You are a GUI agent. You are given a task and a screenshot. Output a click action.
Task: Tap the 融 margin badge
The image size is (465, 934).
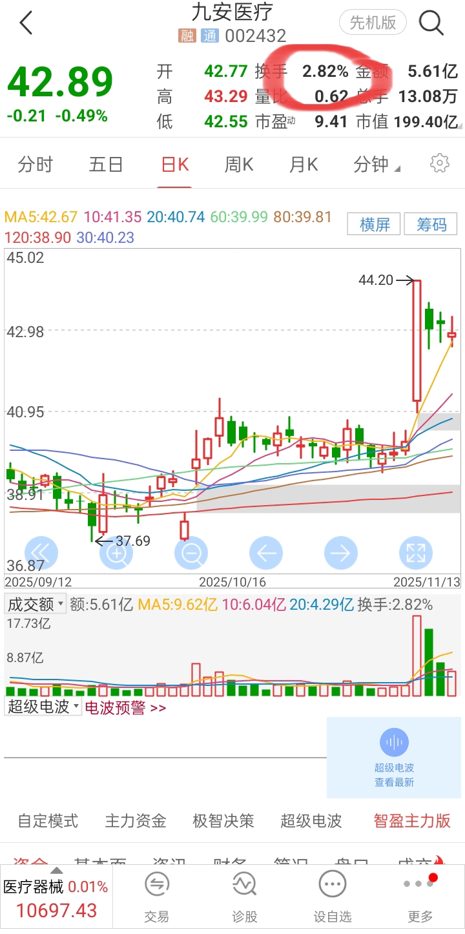(187, 36)
